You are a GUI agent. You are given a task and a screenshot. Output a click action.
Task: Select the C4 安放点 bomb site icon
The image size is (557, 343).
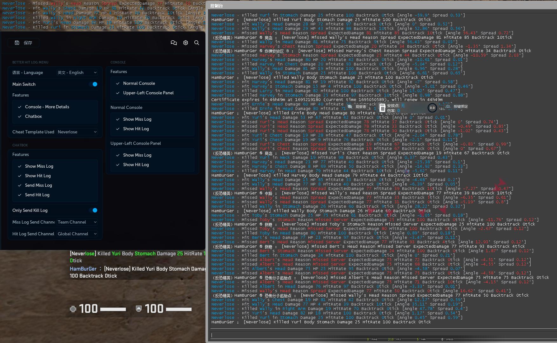tap(382, 108)
